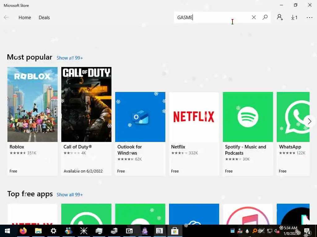Switch to Microsoft Store taskbar icon

tap(175, 231)
